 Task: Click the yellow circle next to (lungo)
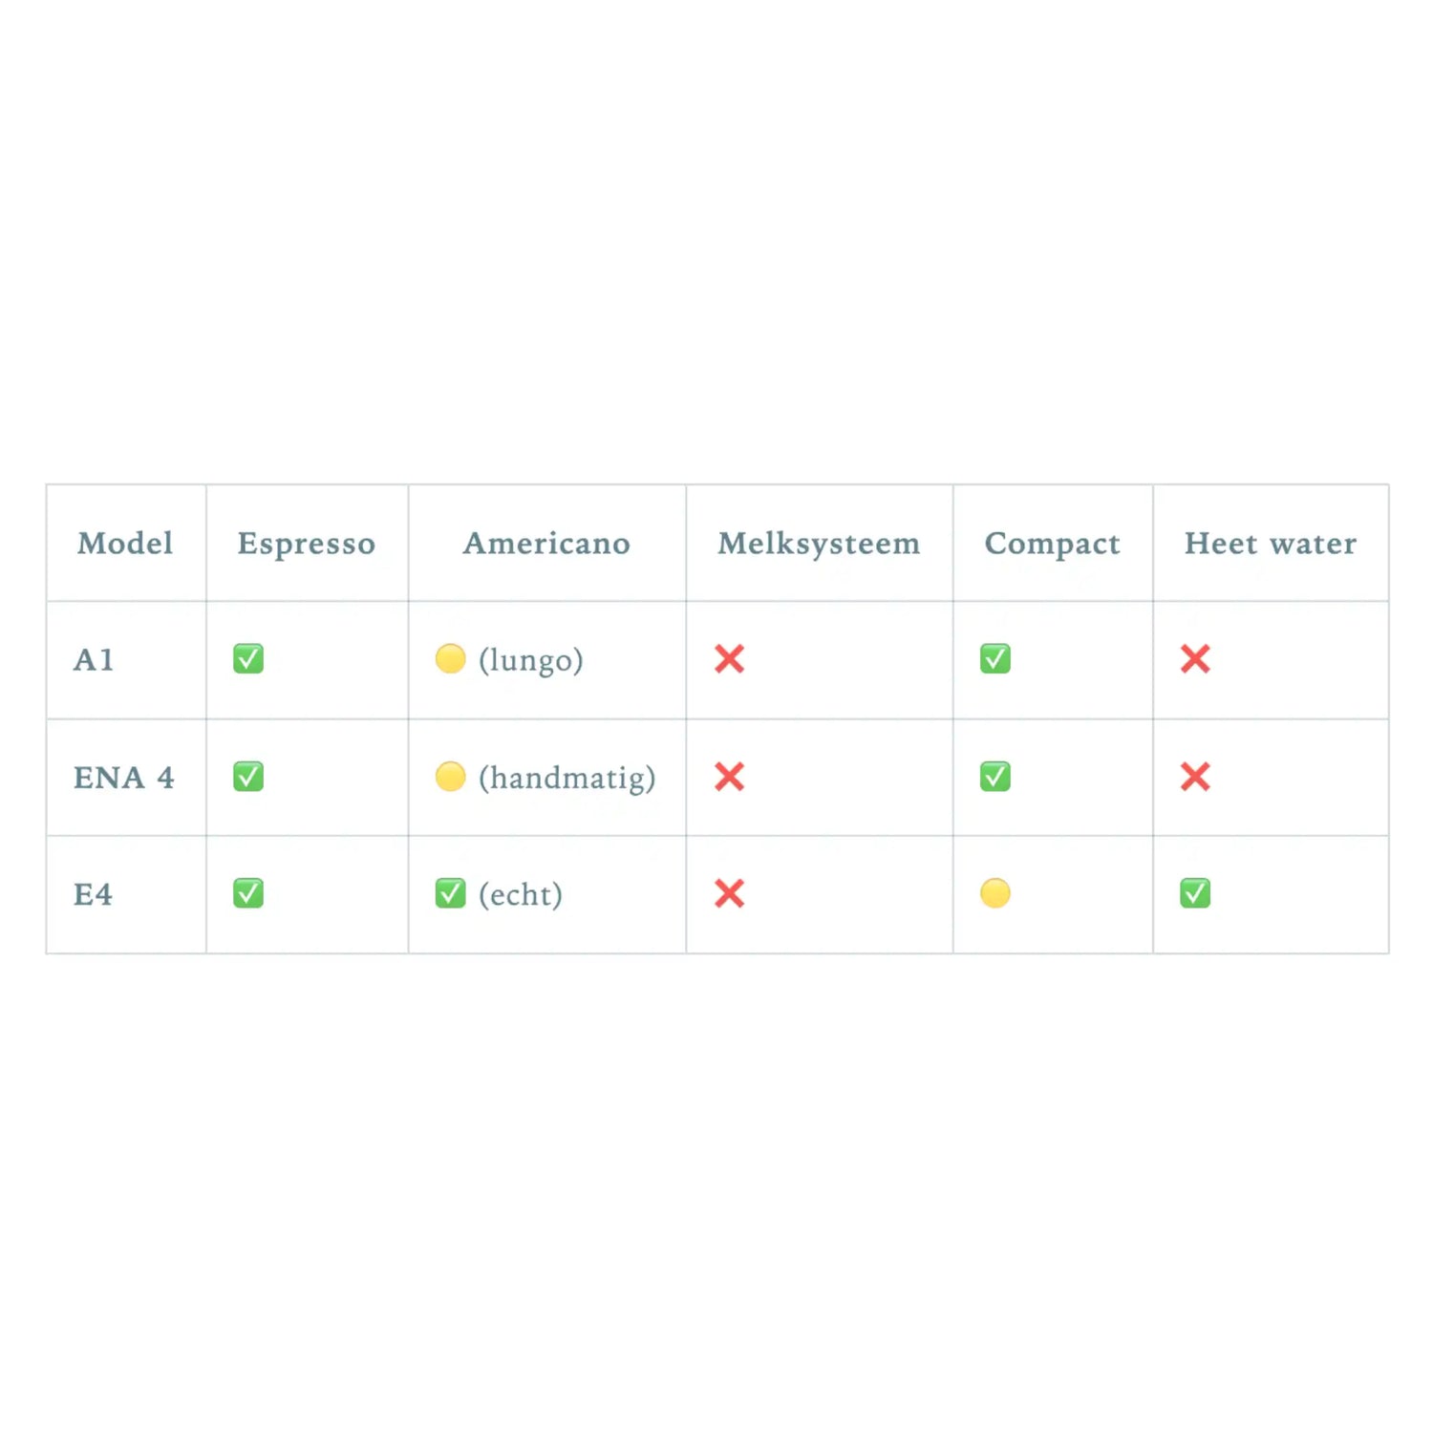pos(450,659)
